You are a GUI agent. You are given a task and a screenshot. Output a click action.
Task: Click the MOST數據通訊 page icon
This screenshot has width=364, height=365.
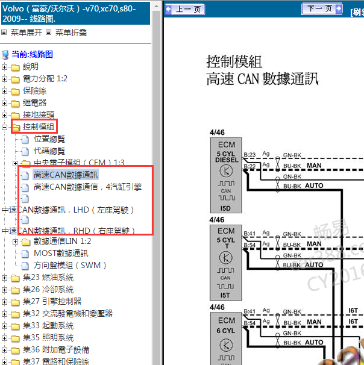[25, 254]
